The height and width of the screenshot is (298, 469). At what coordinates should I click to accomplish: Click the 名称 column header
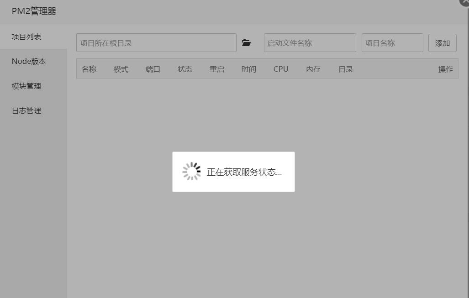[x=89, y=69]
